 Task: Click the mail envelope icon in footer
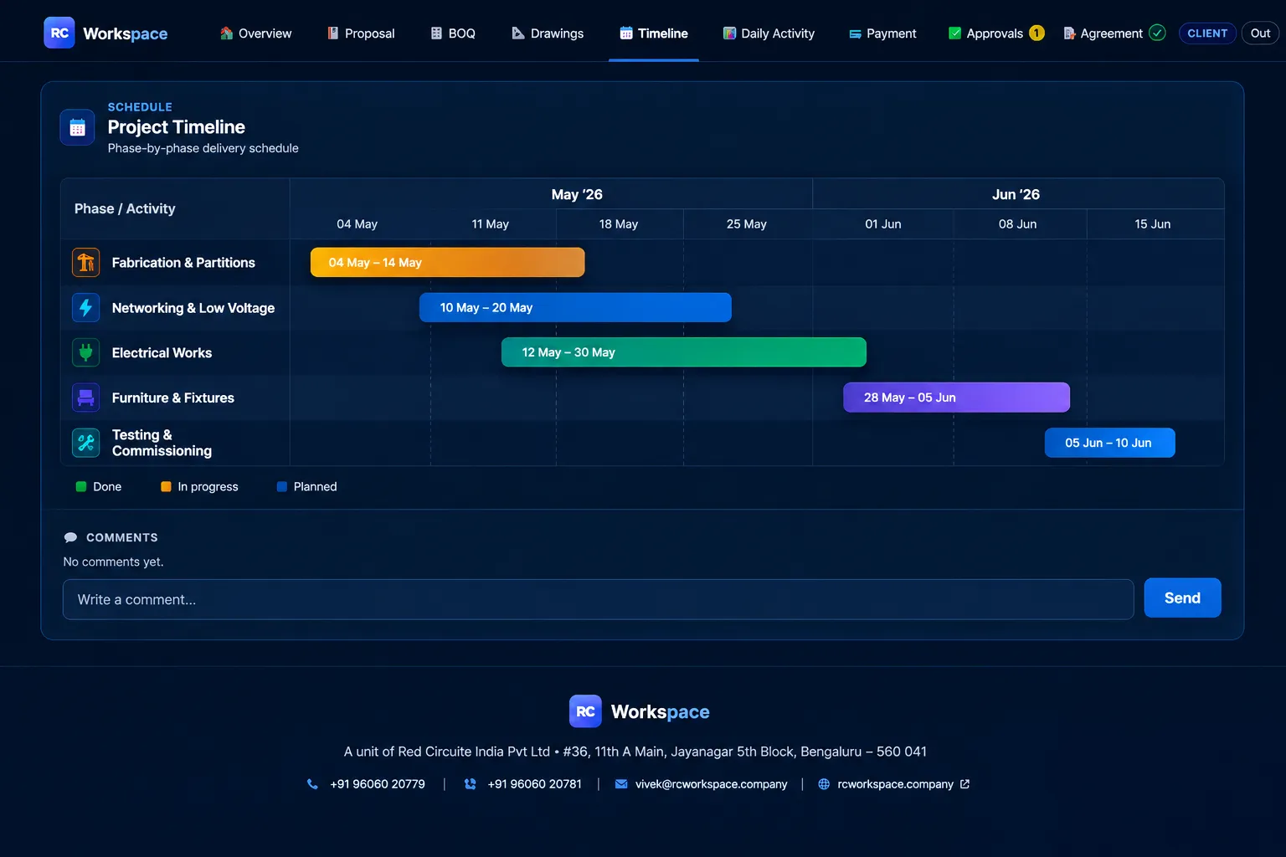click(621, 784)
